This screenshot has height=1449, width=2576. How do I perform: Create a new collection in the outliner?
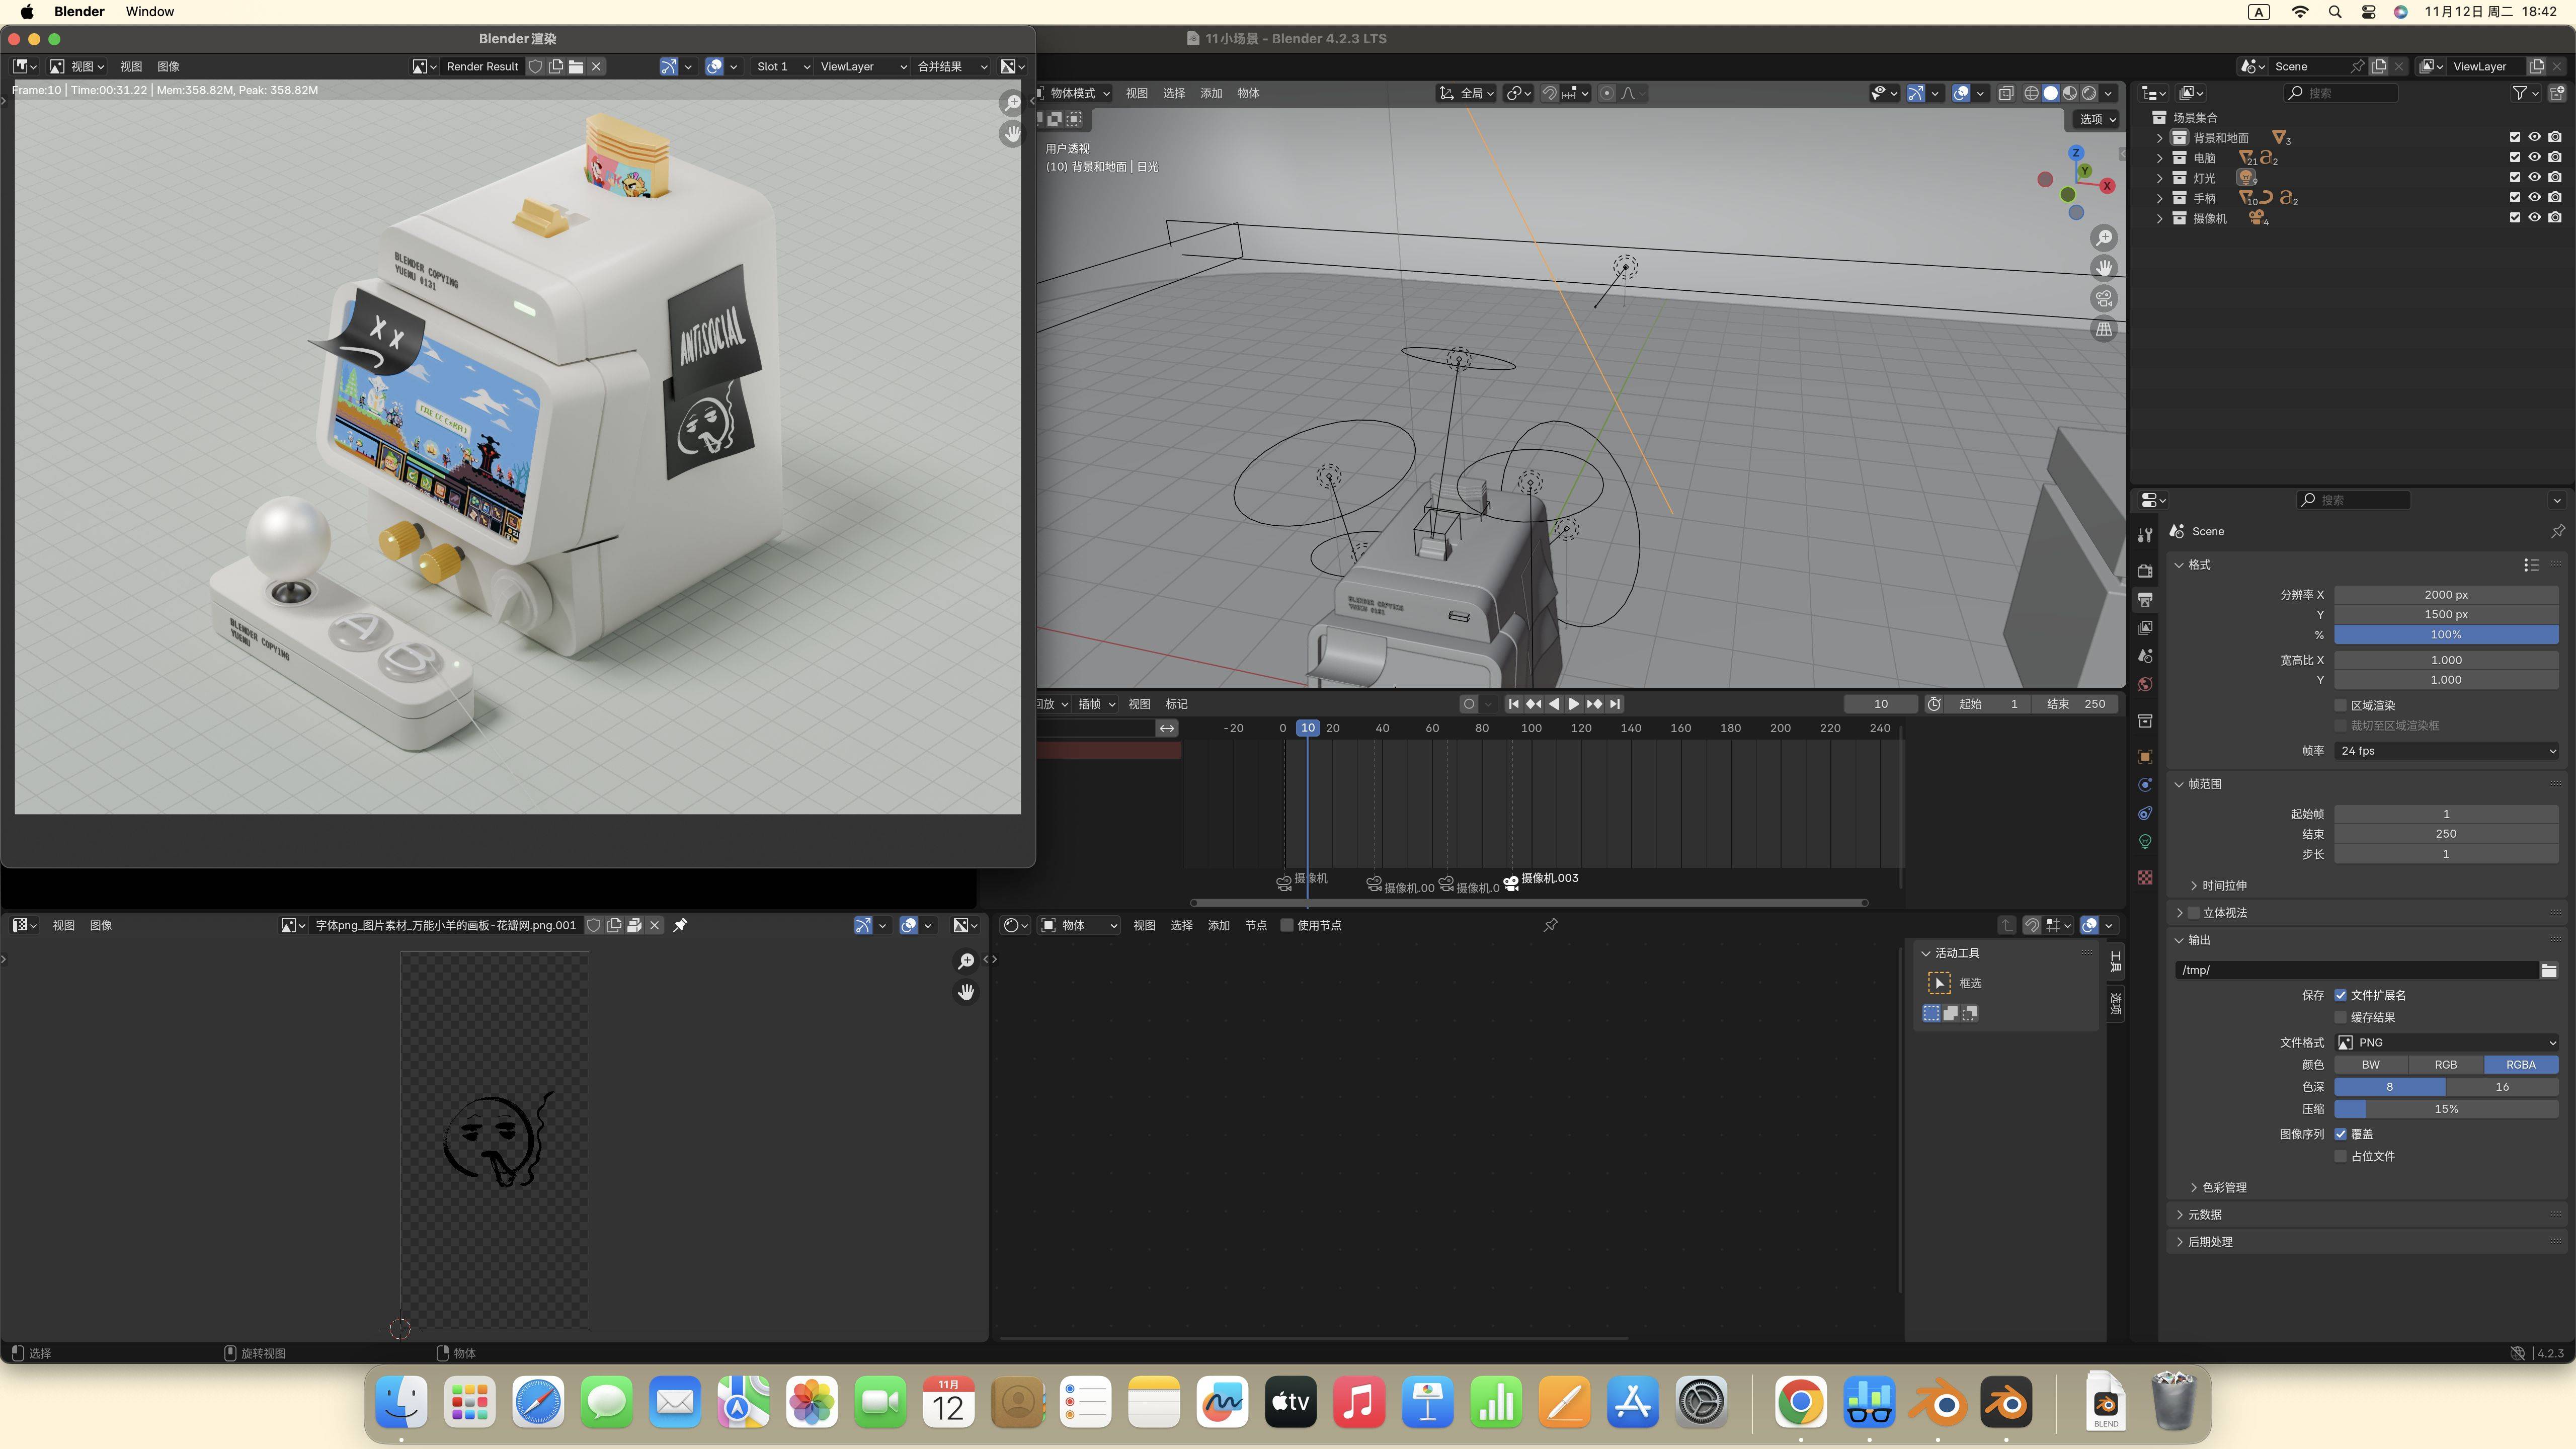pos(2557,93)
